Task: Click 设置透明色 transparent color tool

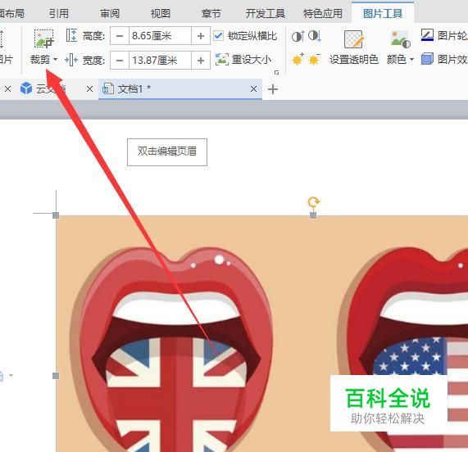Action: coord(354,47)
